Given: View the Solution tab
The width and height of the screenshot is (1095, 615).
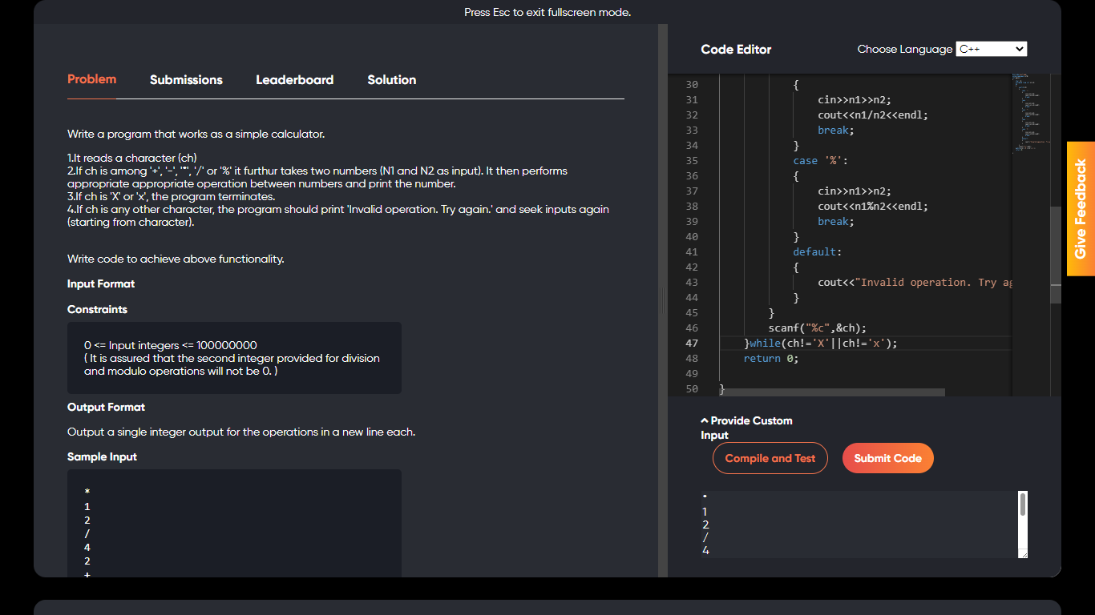Looking at the screenshot, I should tap(391, 80).
